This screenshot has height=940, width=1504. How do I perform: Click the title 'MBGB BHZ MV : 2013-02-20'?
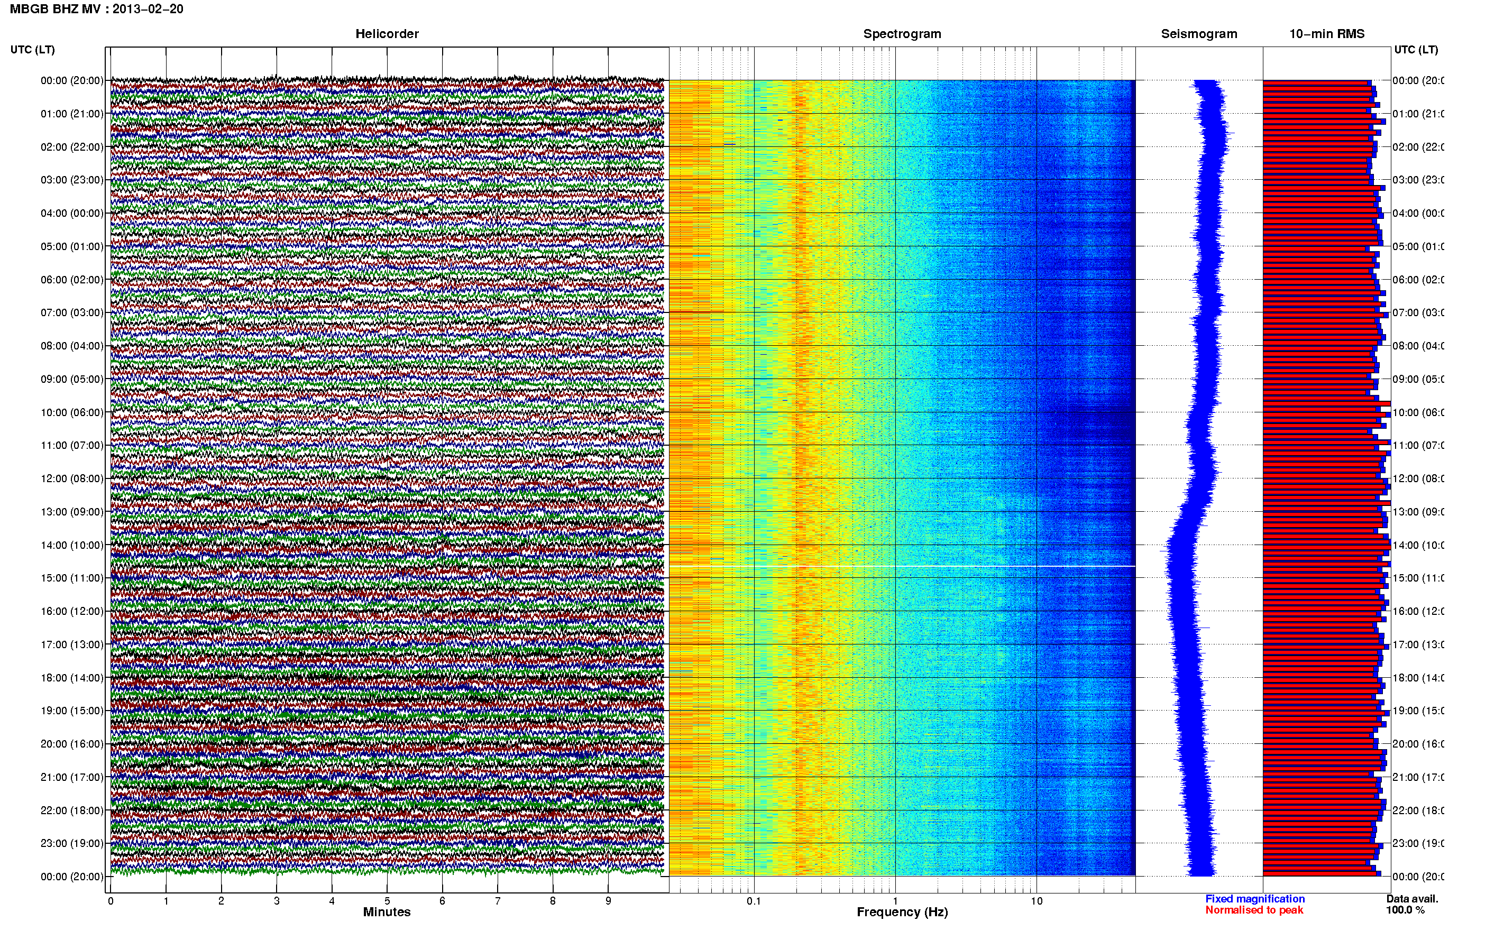coord(96,8)
